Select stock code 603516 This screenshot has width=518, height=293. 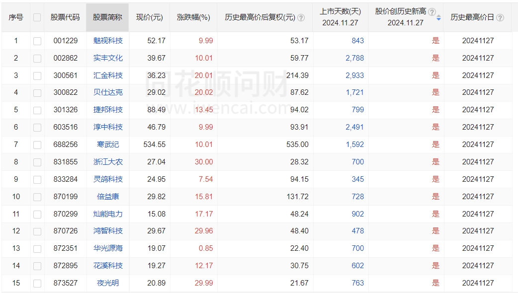point(66,127)
